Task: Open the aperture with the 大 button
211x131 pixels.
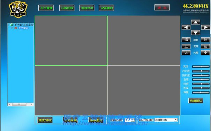Action: (x=186, y=53)
